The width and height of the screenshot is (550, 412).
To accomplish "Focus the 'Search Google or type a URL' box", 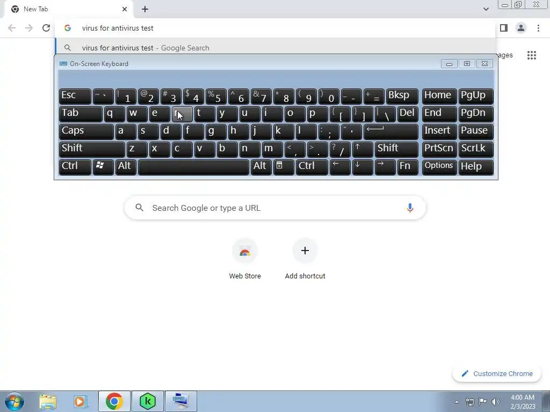I will (x=275, y=208).
